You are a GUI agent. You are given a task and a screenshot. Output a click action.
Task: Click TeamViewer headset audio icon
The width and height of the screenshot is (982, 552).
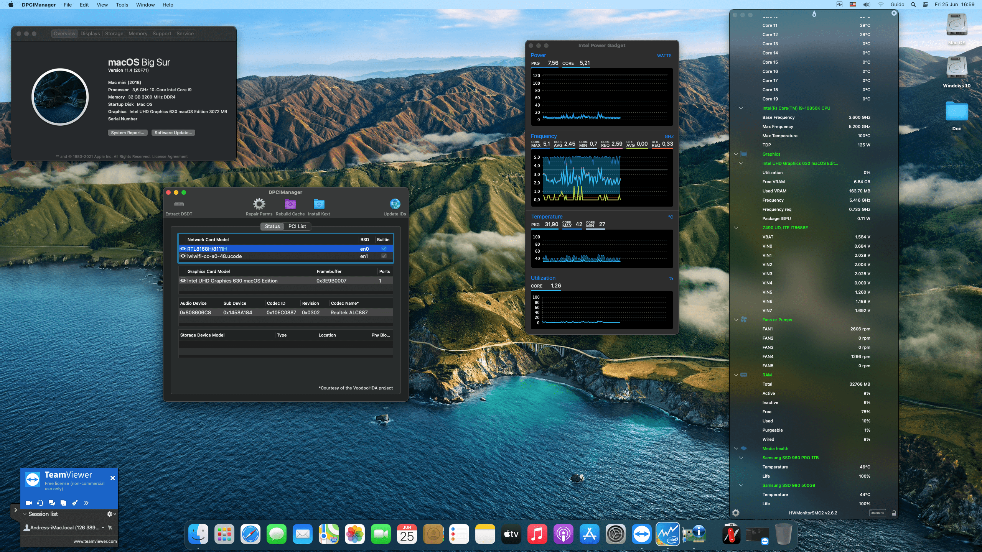click(40, 503)
